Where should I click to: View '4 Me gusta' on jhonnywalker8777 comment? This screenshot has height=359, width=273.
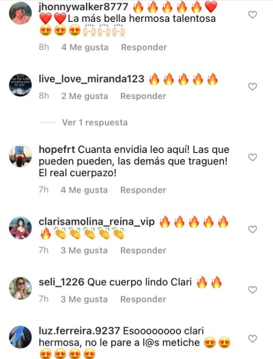[x=85, y=47]
